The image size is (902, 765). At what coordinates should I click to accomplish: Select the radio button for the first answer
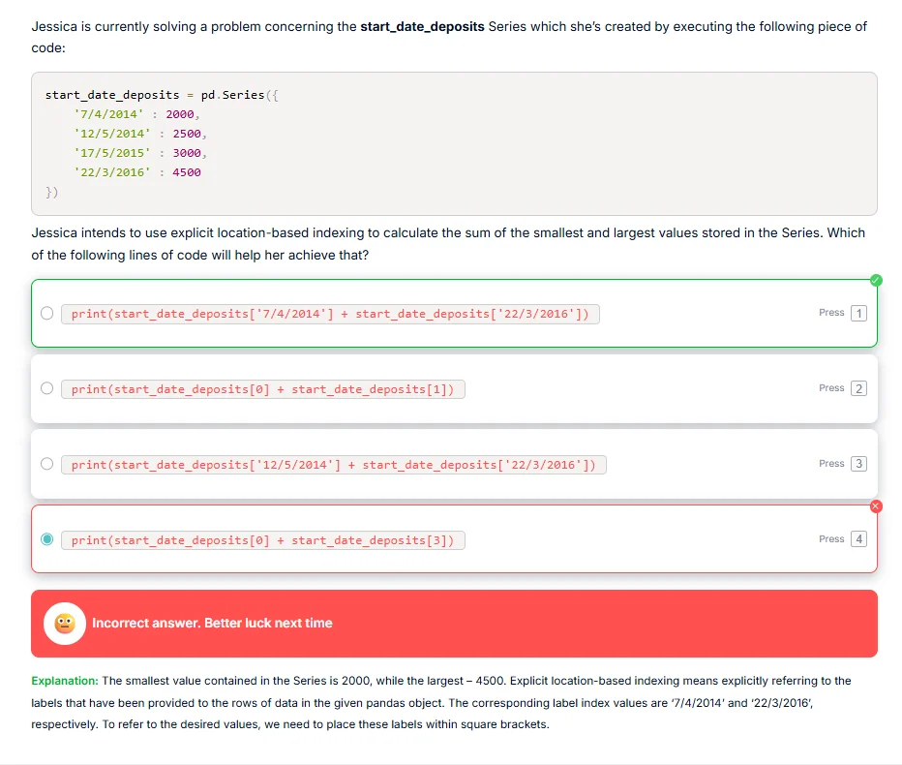[x=47, y=314]
